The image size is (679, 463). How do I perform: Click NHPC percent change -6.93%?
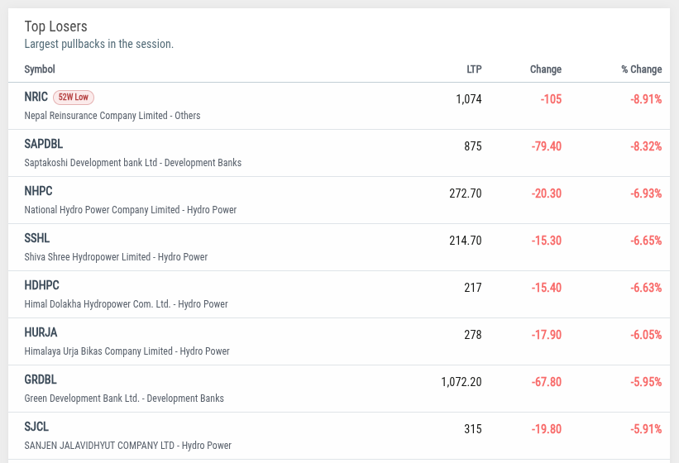tap(646, 193)
